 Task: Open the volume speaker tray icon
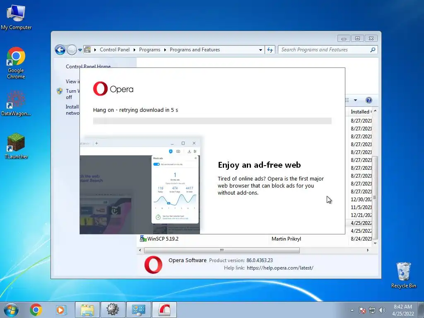[382, 310]
